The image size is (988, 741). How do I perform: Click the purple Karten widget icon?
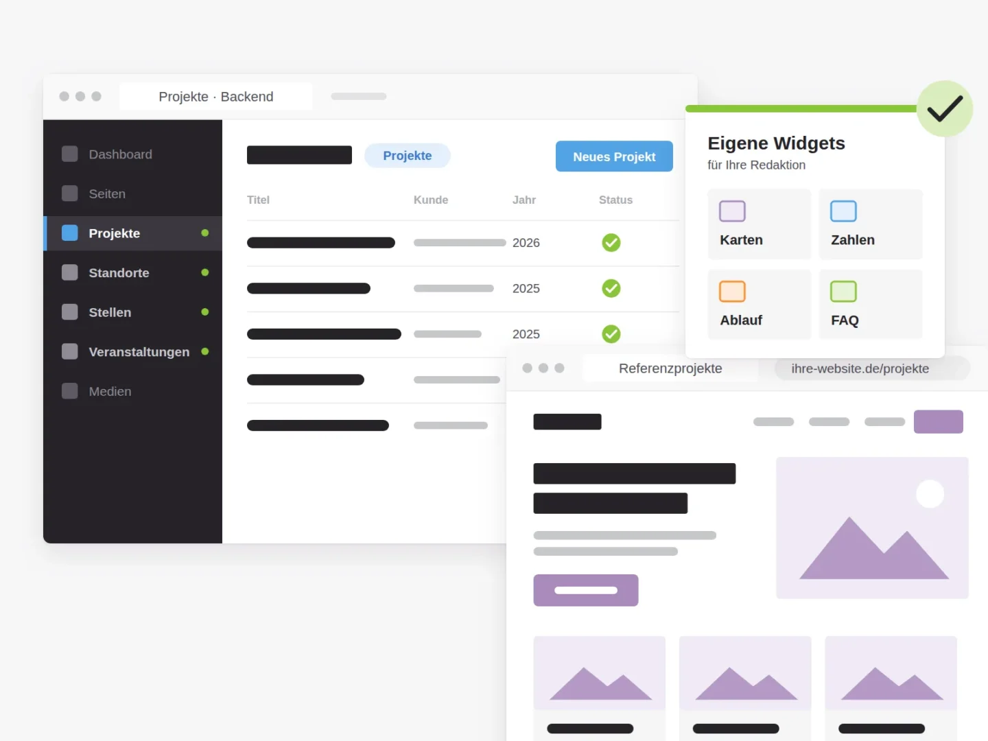tap(732, 211)
